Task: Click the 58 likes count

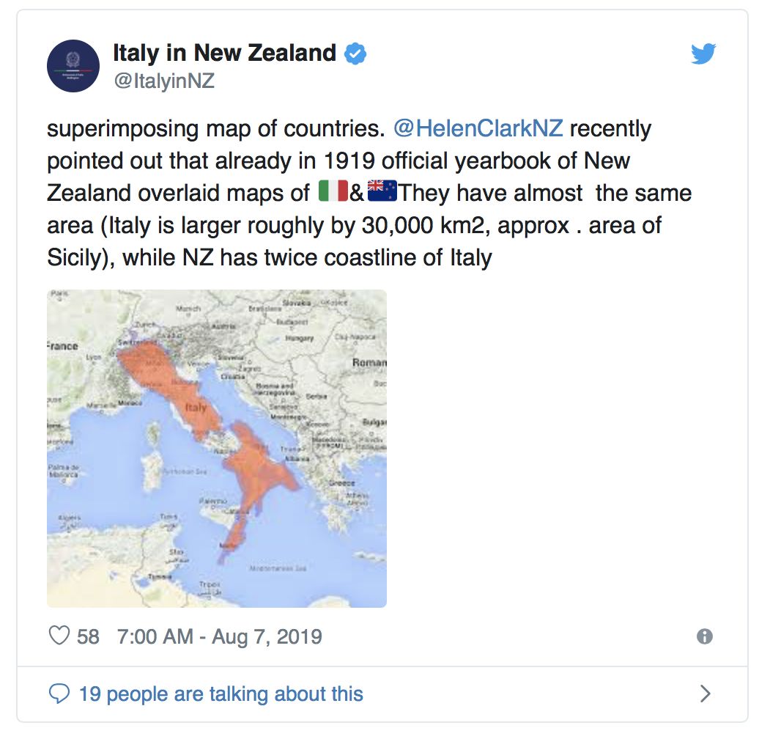Action: [88, 636]
